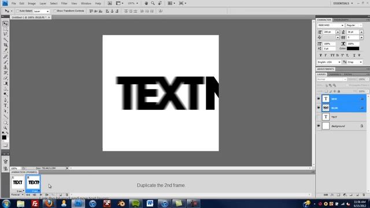The height and width of the screenshot is (208, 370).
Task: Open the anti-aliasing Crisp dropdown
Action: click(355, 62)
